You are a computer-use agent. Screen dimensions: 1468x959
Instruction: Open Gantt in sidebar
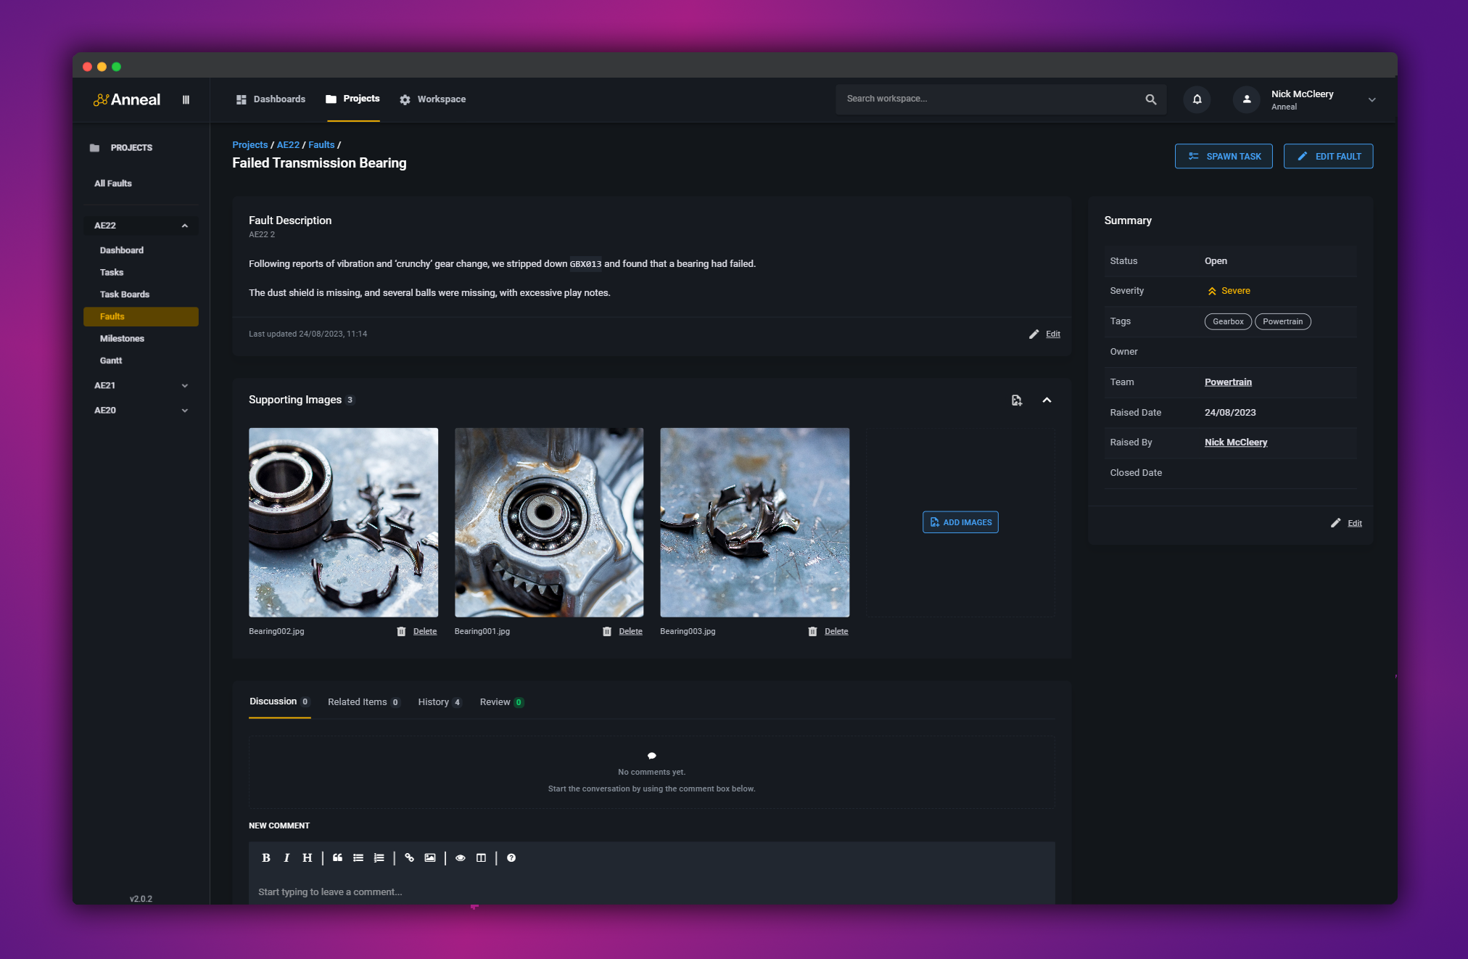coord(111,361)
